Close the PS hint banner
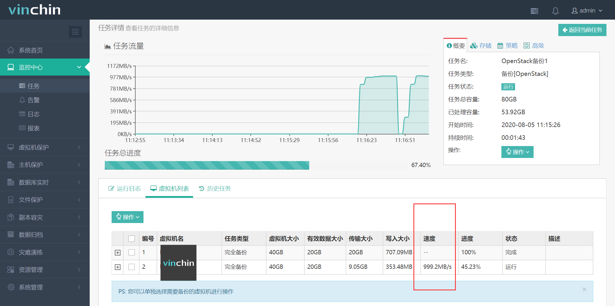This screenshot has width=615, height=306. tap(584, 289)
